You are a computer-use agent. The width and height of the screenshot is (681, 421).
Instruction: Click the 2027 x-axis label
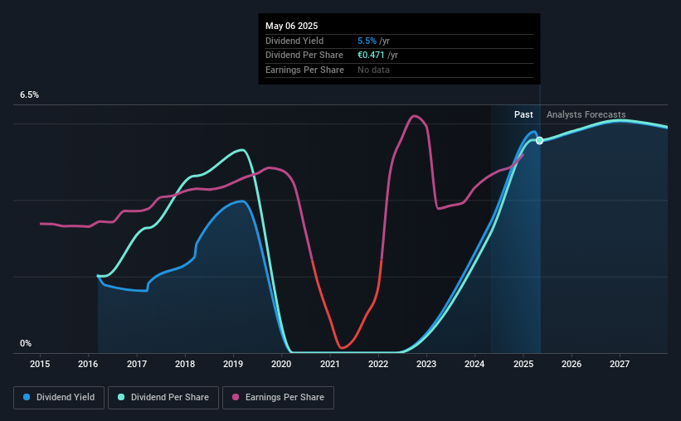620,364
